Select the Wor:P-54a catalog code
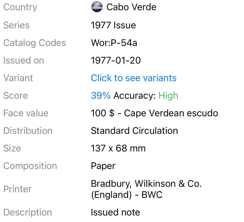The image size is (244, 222). pos(114,43)
